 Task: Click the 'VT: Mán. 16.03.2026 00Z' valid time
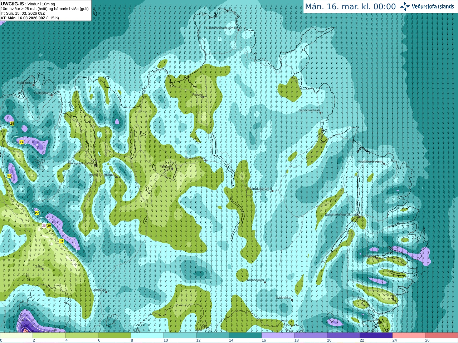pyautogui.click(x=23, y=18)
